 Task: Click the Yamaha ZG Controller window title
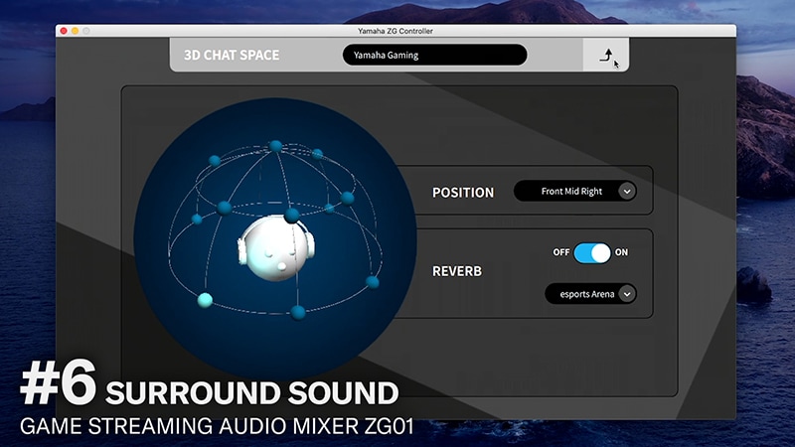(x=397, y=31)
